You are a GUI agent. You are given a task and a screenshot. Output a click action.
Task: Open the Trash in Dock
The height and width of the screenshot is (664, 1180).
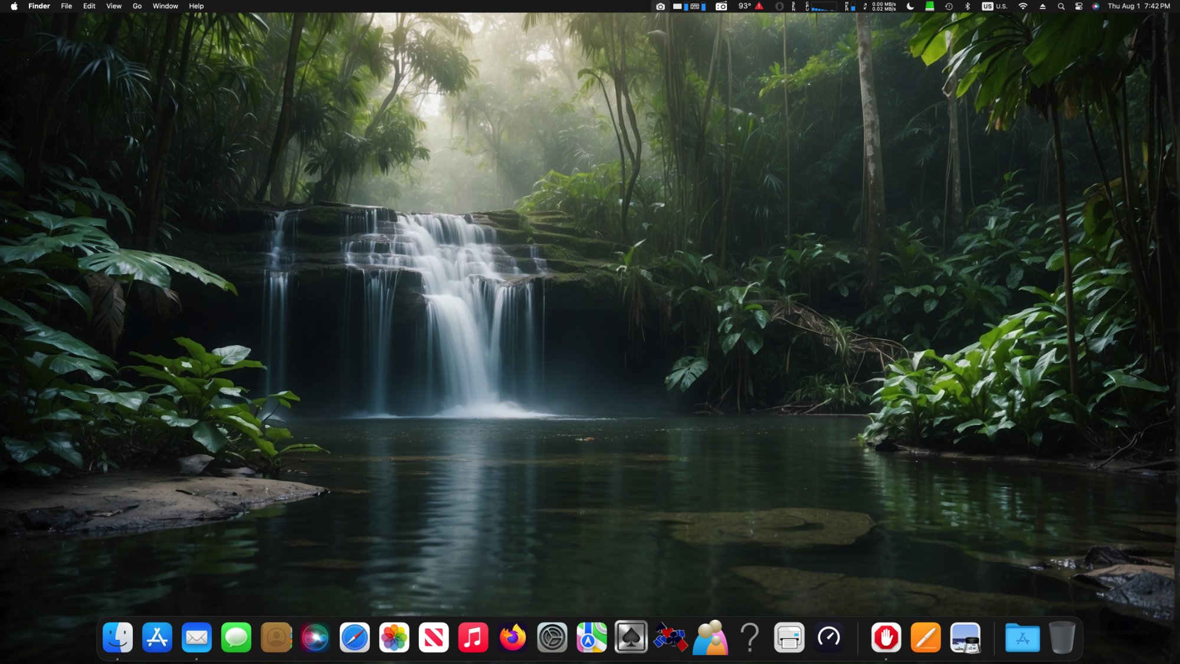tap(1061, 637)
